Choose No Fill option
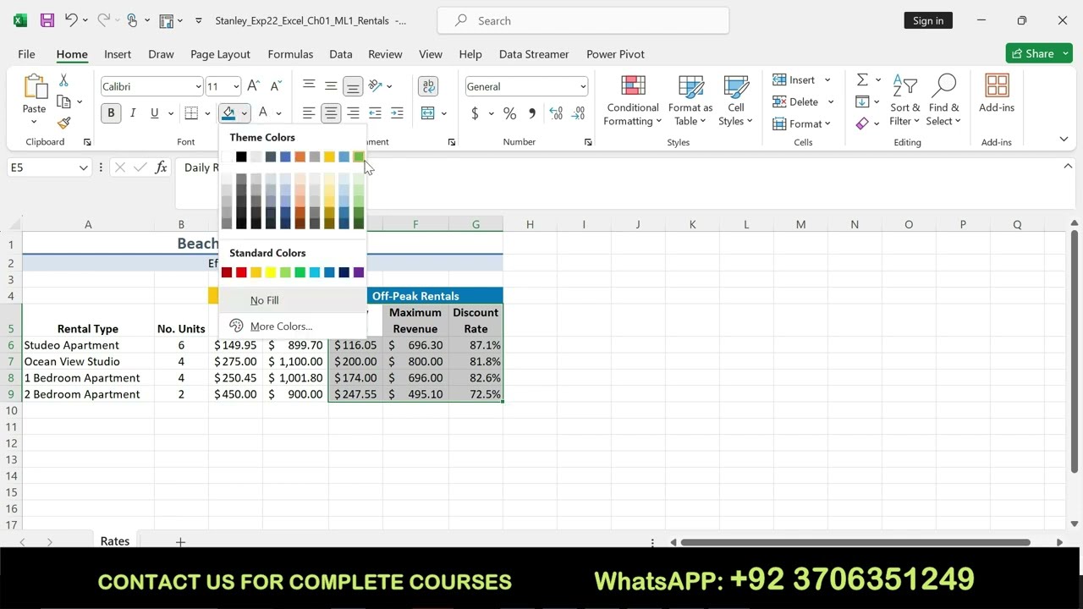Screen dimensions: 1083x609 pos(293,300)
